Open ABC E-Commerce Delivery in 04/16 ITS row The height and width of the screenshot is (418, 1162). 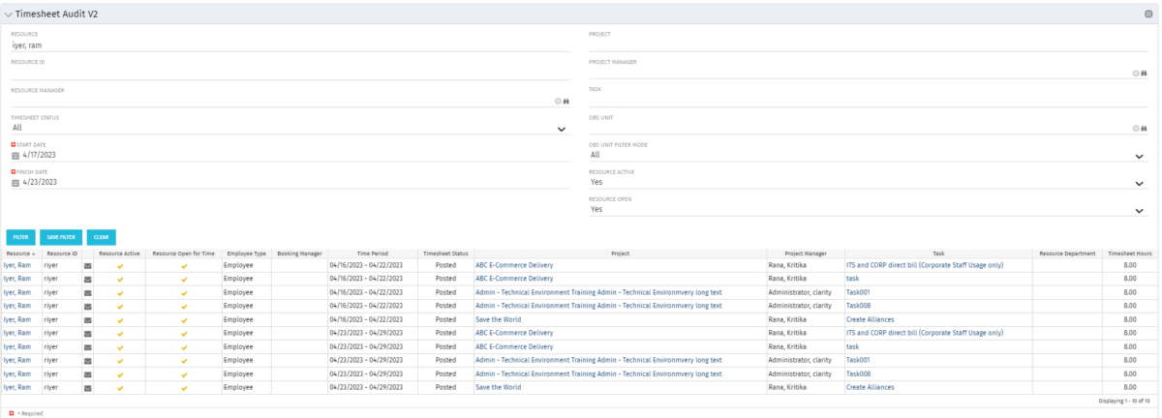click(514, 264)
